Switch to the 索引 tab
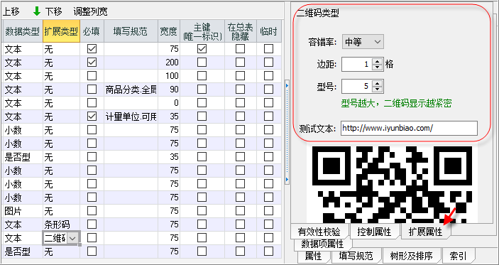The width and height of the screenshot is (499, 265). (x=458, y=256)
